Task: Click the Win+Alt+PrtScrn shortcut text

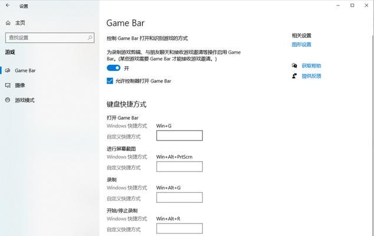Action: tap(175, 157)
